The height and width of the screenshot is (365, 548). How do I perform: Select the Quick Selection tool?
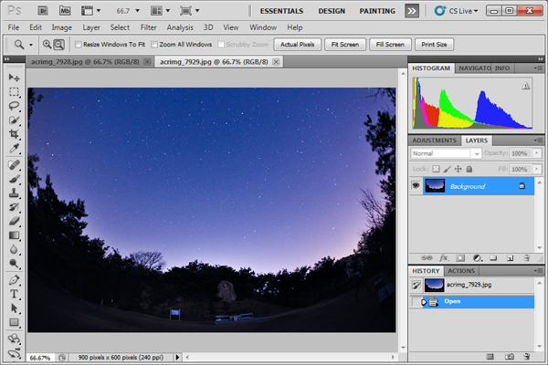click(14, 120)
